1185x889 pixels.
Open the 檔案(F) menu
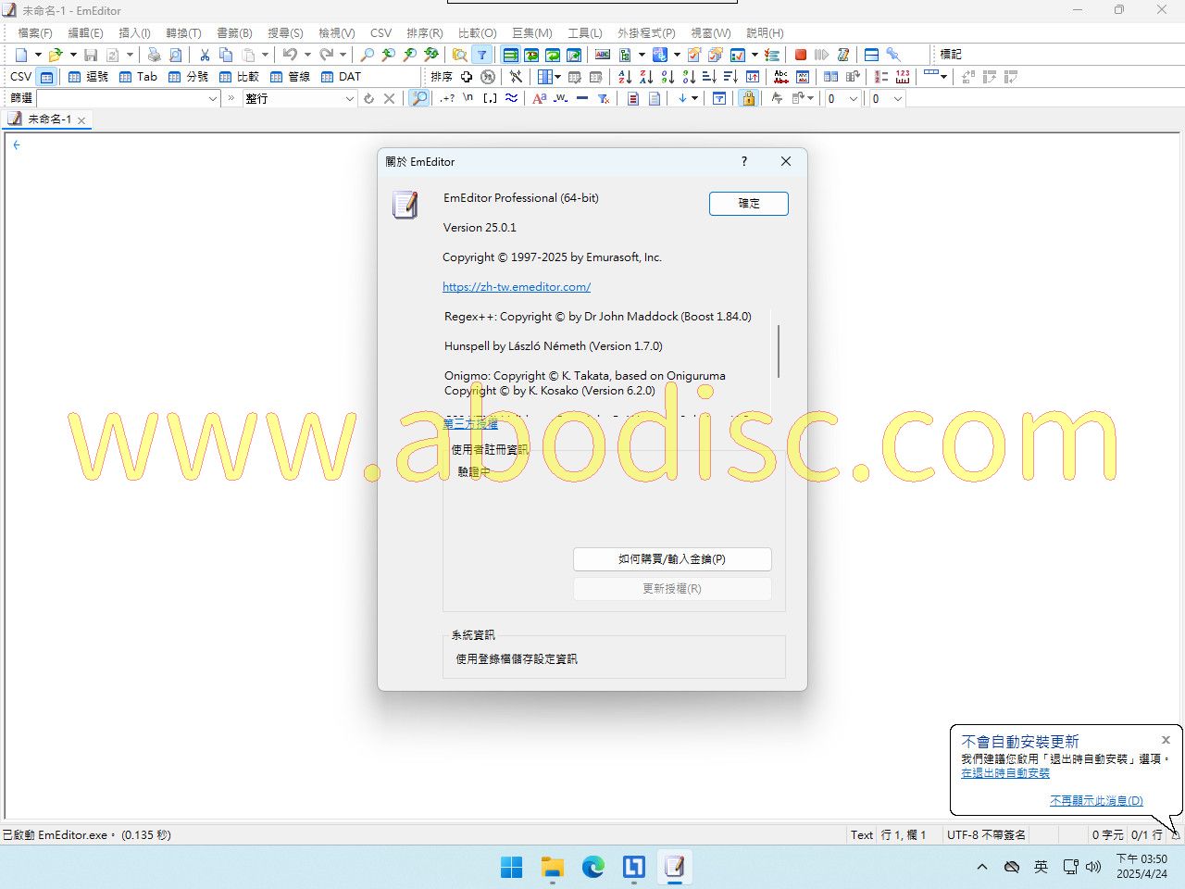click(x=35, y=32)
